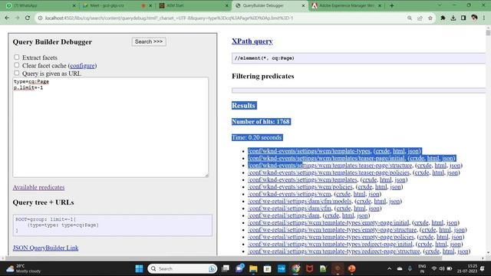Open html link for /conf/we-retail/settings/dam/cfm

pyautogui.click(x=360, y=209)
